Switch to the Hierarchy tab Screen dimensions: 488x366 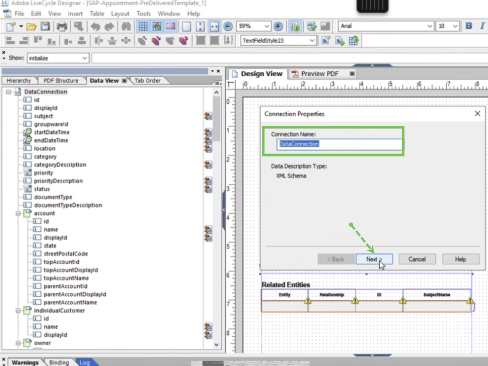(19, 80)
